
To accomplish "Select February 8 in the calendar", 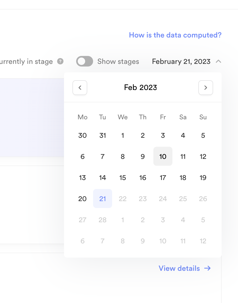I will pyautogui.click(x=123, y=157).
